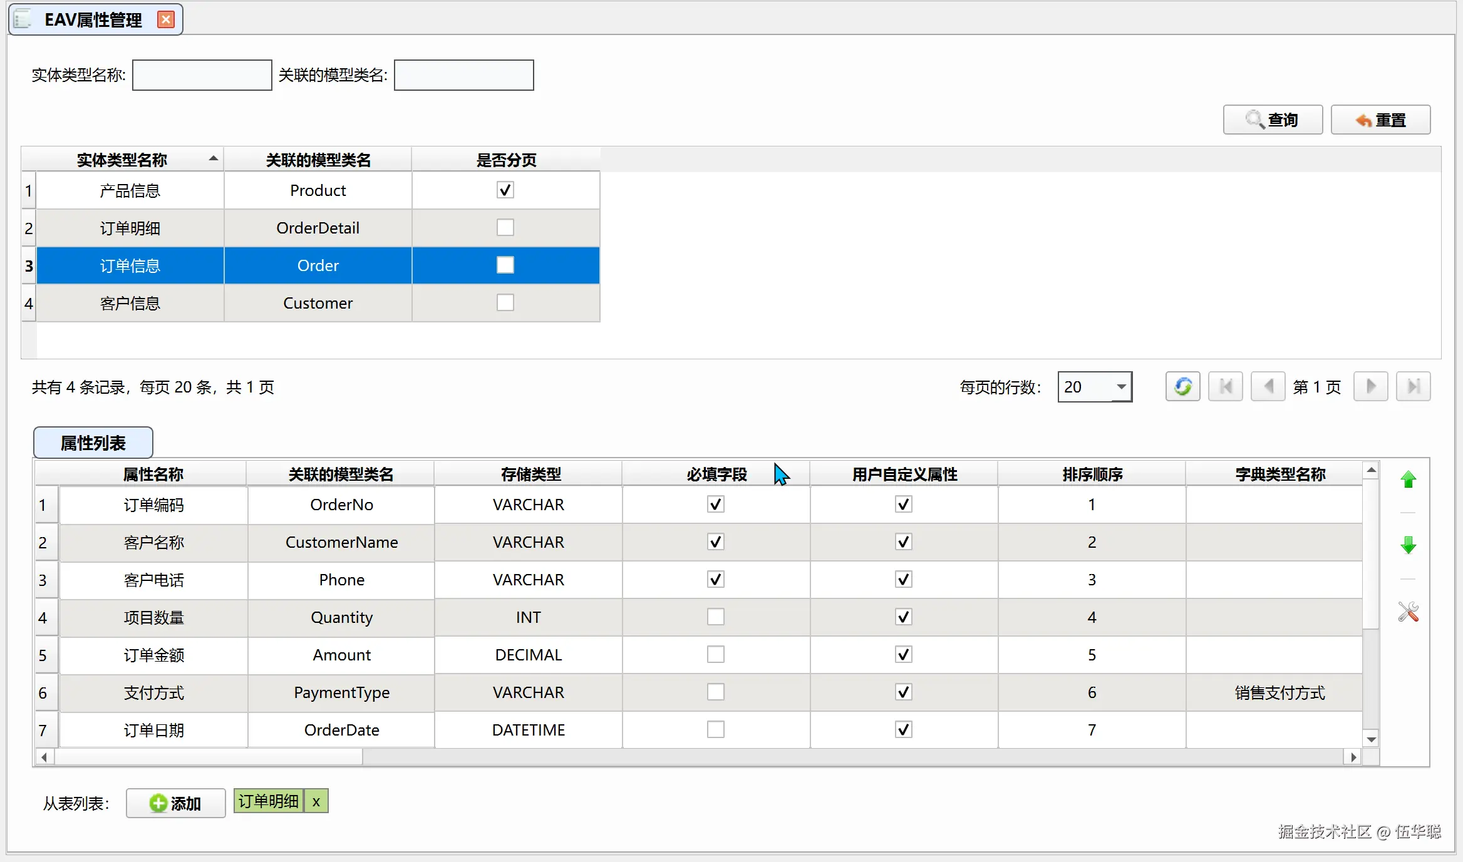
Task: Click the 实体类型名称 input field
Action: click(202, 75)
